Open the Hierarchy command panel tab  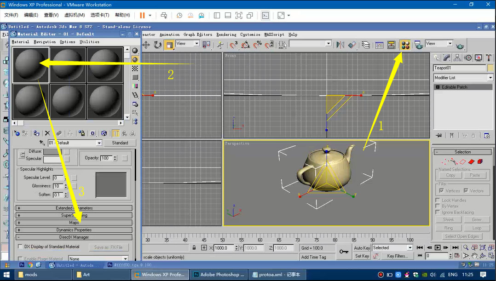tap(457, 57)
